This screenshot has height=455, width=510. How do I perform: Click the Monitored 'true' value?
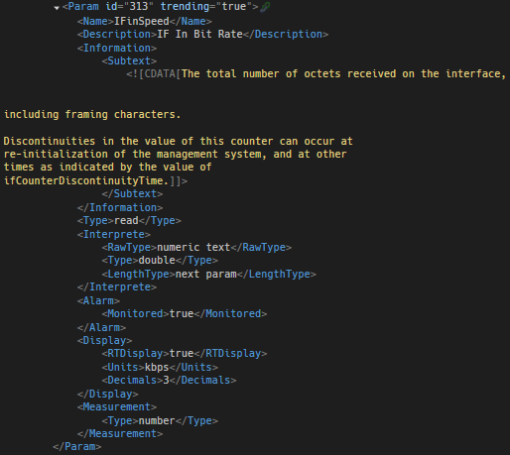[x=182, y=313]
